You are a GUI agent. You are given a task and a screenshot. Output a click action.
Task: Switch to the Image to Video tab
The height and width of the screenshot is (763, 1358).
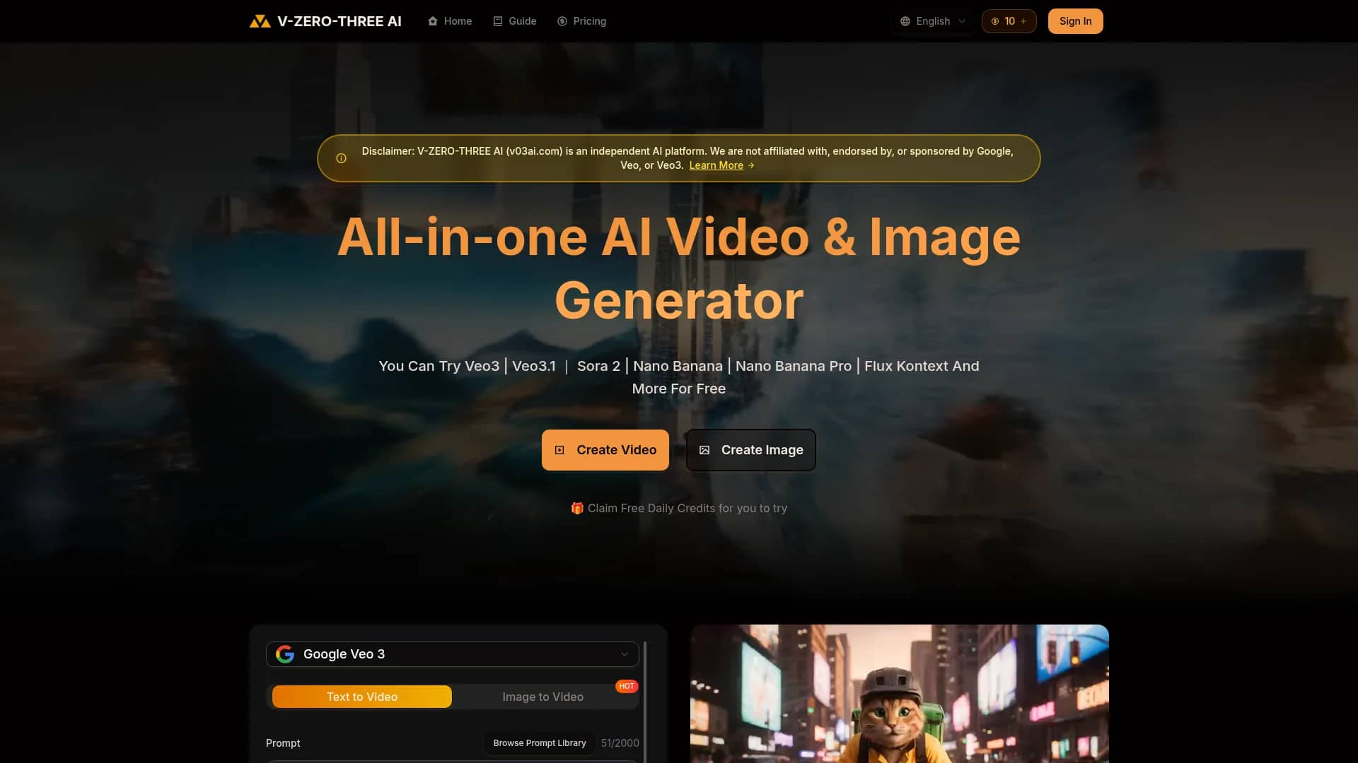coord(543,697)
